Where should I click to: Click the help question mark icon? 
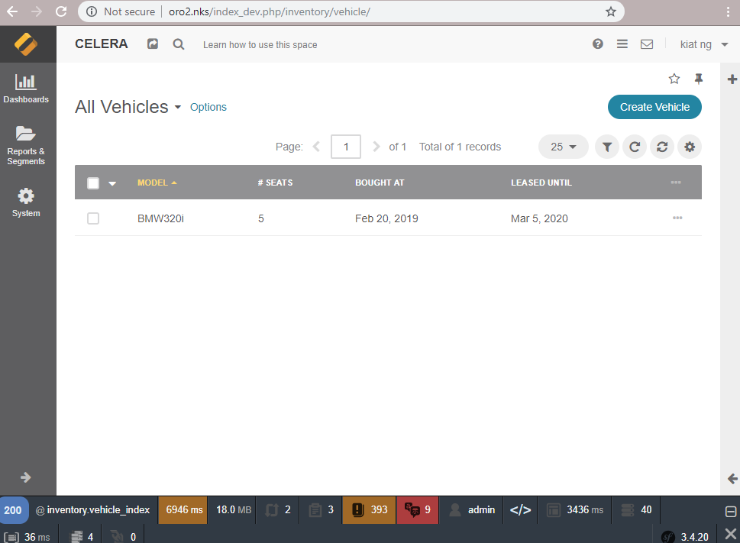[x=598, y=44]
